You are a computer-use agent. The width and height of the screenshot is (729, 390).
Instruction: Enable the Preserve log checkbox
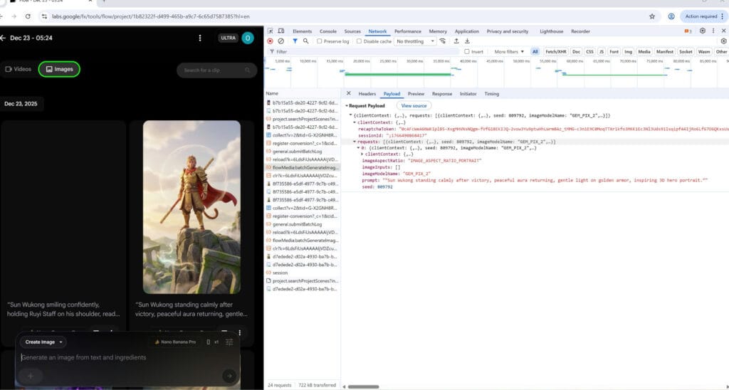pos(320,41)
